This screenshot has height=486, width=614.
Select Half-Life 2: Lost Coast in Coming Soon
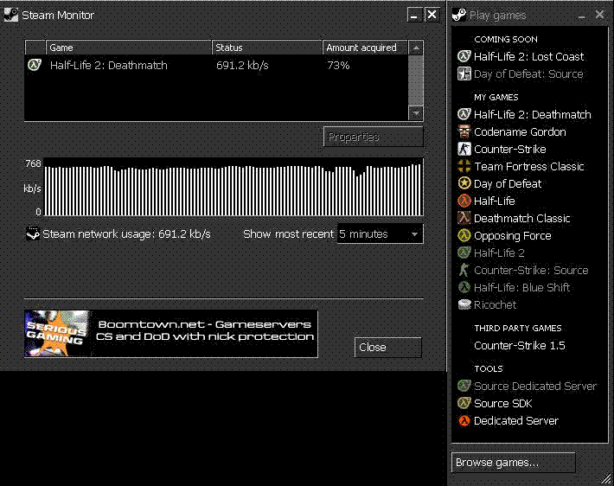click(x=528, y=57)
